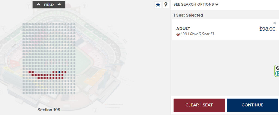The width and height of the screenshot is (279, 115).
Task: Dismiss the ESET widget using its X
Action: pyautogui.click(x=277, y=68)
